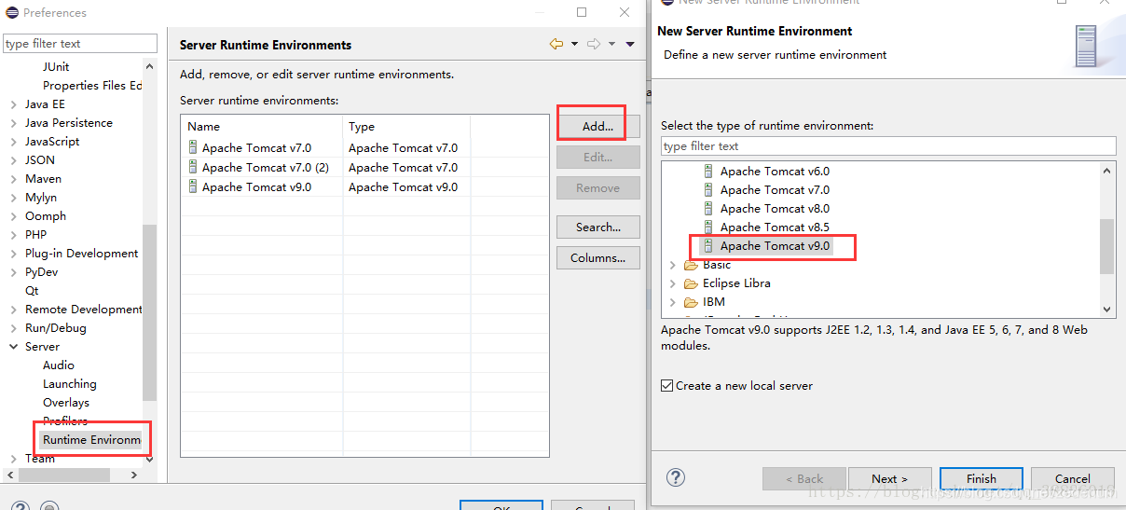The width and height of the screenshot is (1126, 510).
Task: Select PHP preferences item
Action: [x=35, y=234]
